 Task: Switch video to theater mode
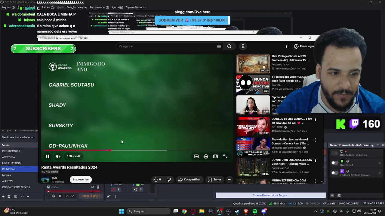[215, 156]
